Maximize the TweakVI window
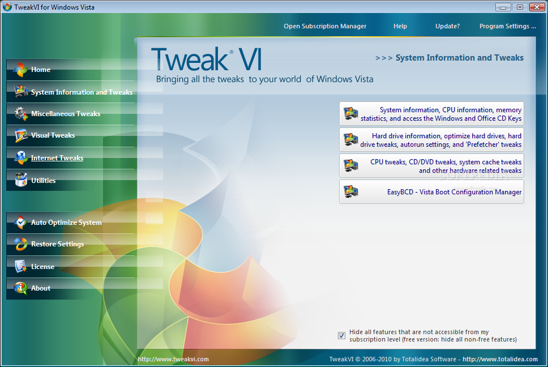 pyautogui.click(x=520, y=7)
